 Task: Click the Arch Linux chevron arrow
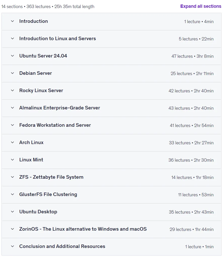point(13,143)
